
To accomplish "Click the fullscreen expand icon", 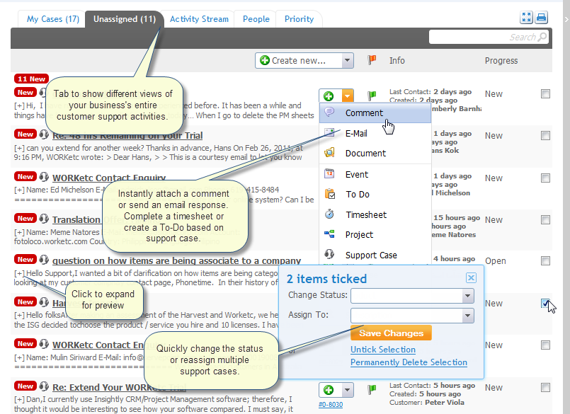I will pyautogui.click(x=526, y=18).
